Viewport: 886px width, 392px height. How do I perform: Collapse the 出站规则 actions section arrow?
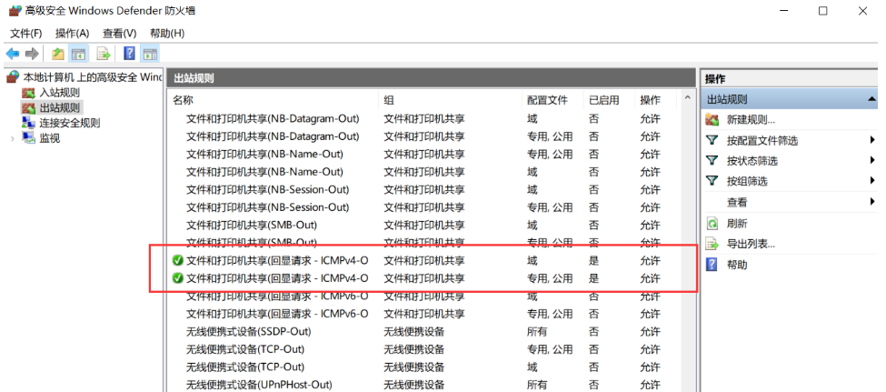coord(871,99)
